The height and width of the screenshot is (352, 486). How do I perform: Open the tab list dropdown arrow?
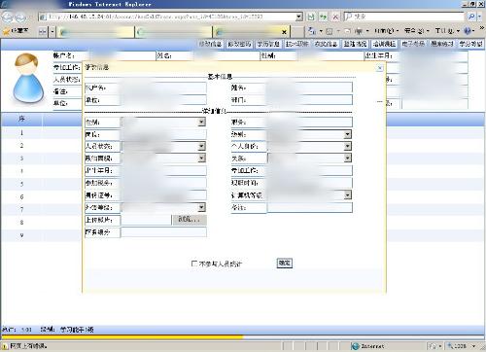pos(52,32)
